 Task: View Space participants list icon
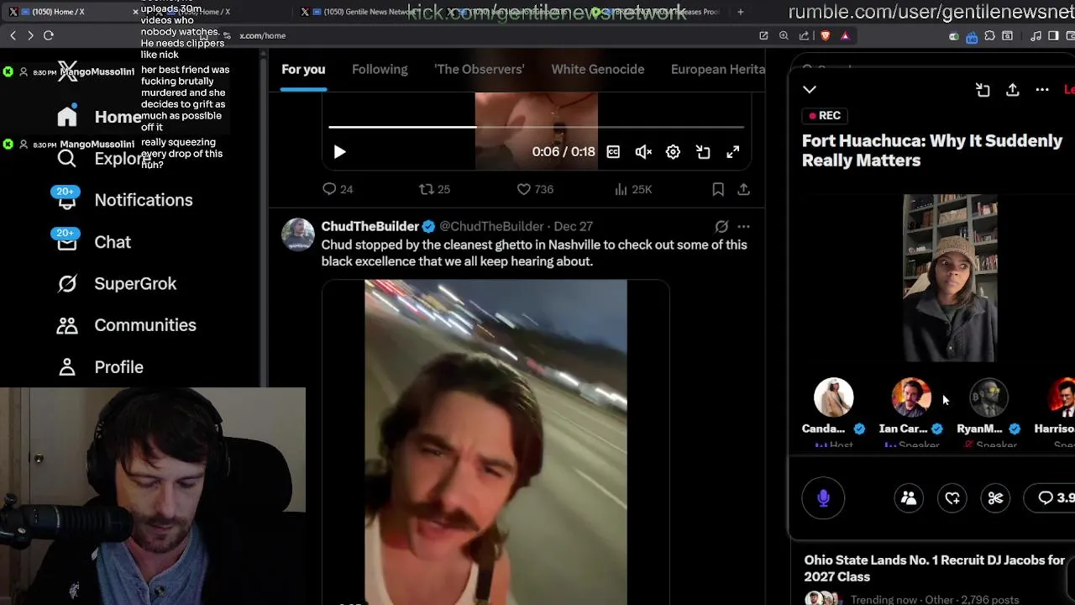pyautogui.click(x=909, y=498)
